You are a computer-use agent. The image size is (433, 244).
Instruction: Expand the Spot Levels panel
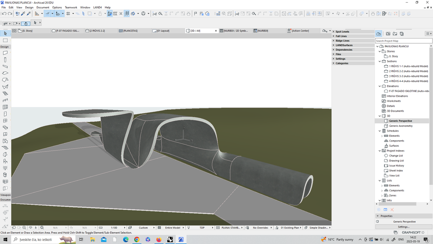coord(342,32)
